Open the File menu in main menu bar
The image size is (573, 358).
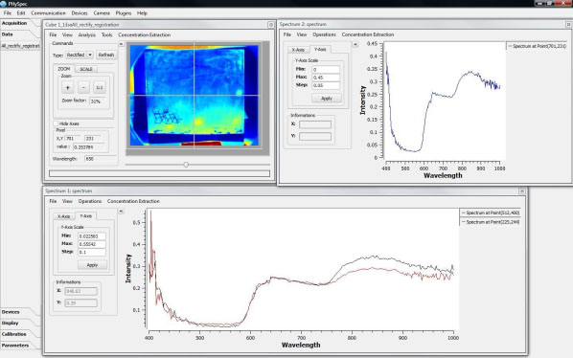pyautogui.click(x=8, y=13)
